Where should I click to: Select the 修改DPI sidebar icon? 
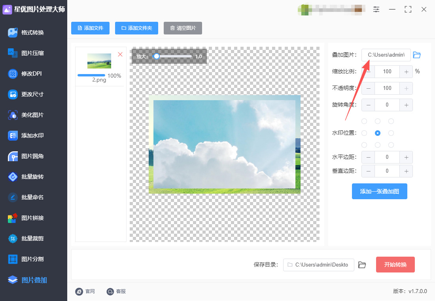click(13, 74)
